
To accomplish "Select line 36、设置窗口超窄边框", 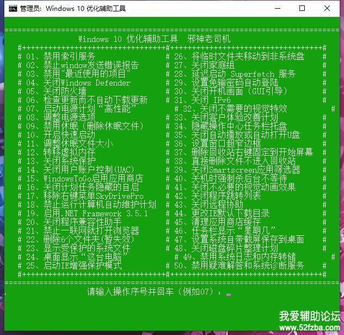I will coord(217,144).
